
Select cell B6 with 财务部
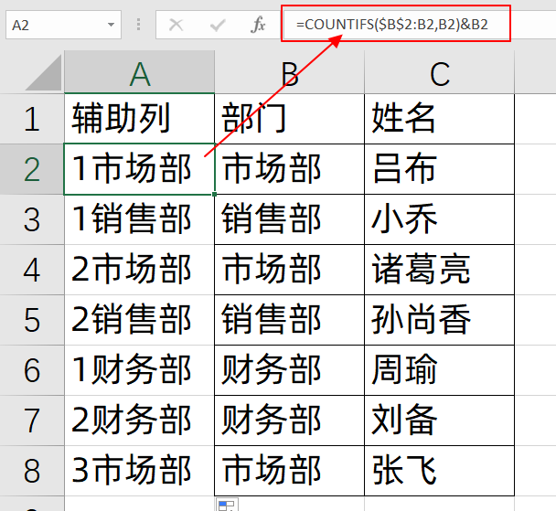coord(289,370)
